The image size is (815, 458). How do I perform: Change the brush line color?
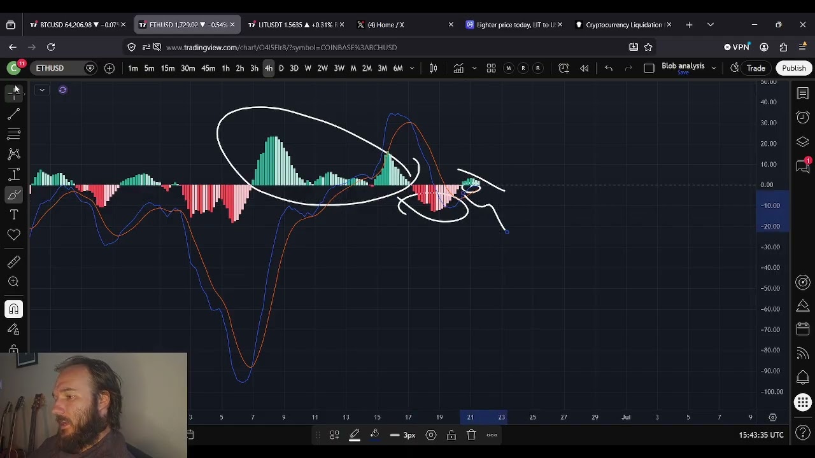[355, 435]
